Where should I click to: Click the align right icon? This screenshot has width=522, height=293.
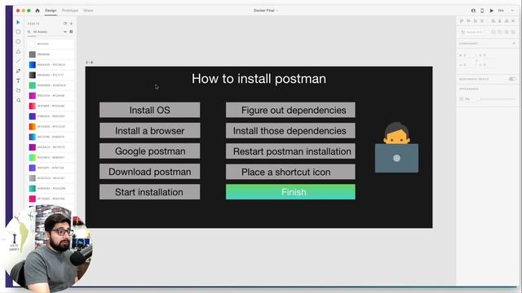(507, 21)
